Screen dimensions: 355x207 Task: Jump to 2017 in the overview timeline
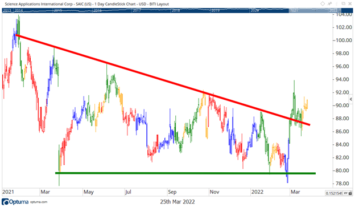tap(137, 10)
